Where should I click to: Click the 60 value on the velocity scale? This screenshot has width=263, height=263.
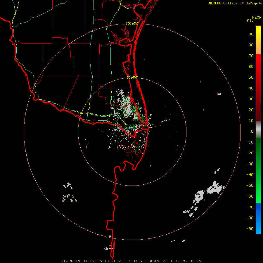(251, 67)
